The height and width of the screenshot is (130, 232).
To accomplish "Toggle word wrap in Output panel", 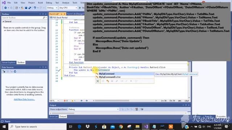I will click(142, 109).
